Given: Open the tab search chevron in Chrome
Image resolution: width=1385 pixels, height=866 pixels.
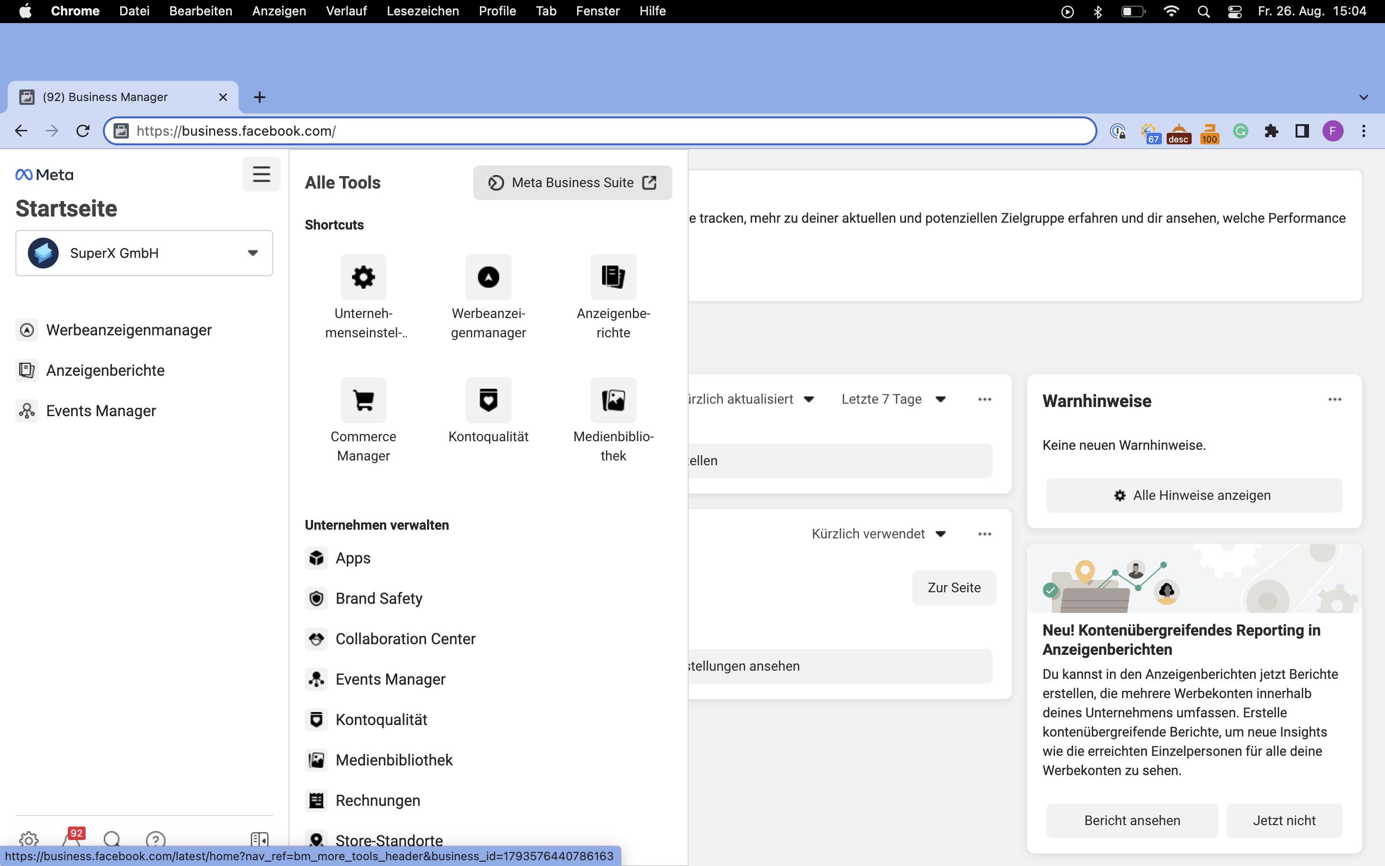Looking at the screenshot, I should (x=1363, y=97).
